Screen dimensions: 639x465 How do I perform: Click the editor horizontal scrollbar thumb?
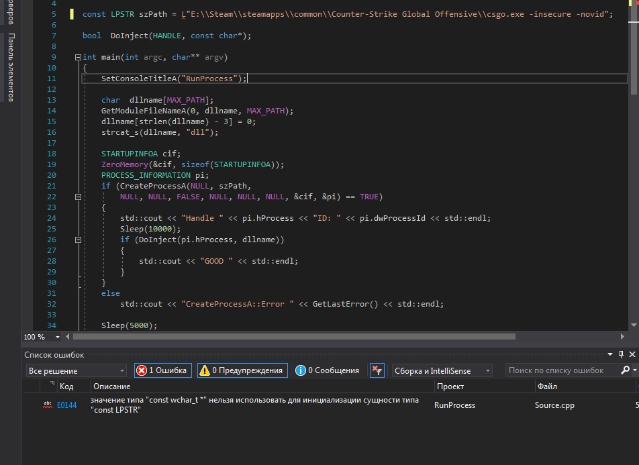pyautogui.click(x=294, y=337)
